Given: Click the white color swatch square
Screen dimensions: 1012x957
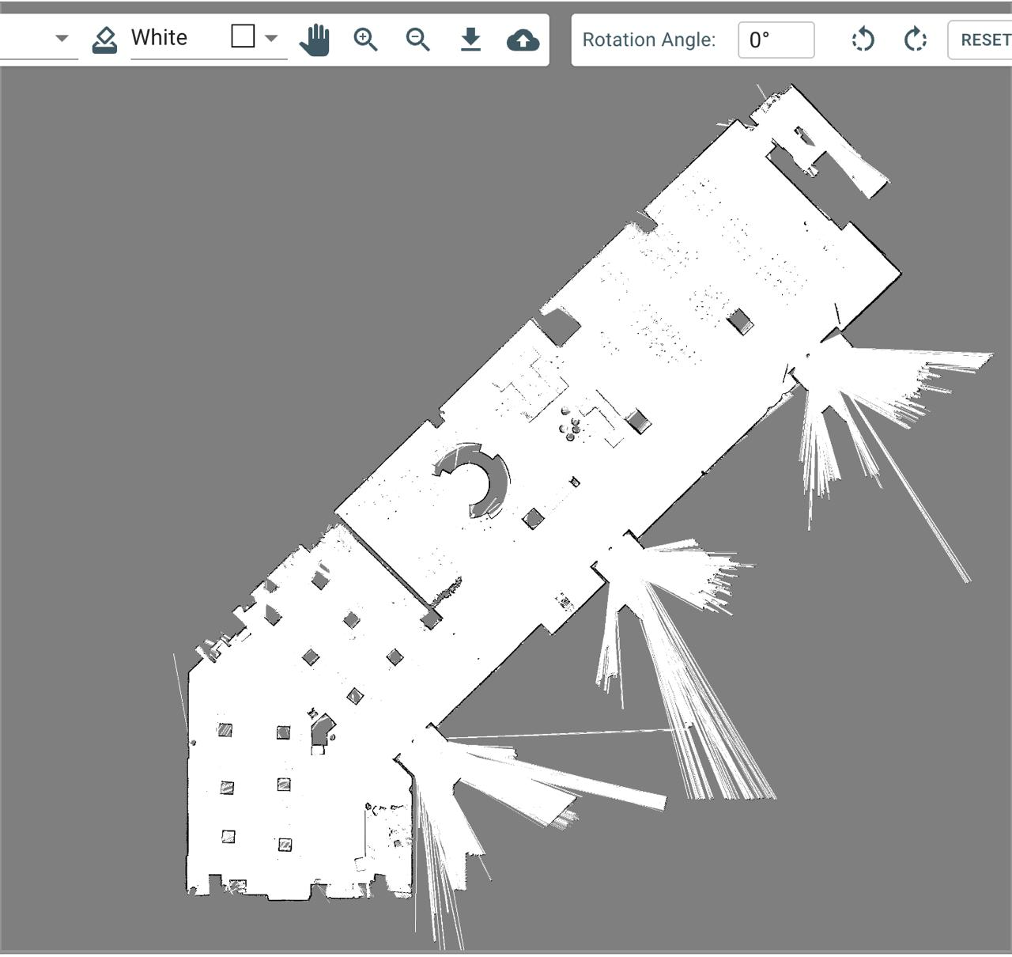Looking at the screenshot, I should point(243,36).
